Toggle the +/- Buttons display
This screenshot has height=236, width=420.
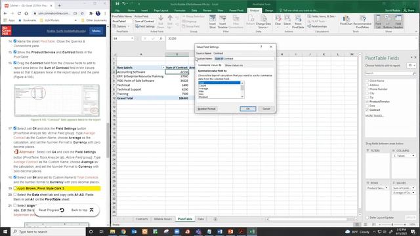(x=388, y=22)
